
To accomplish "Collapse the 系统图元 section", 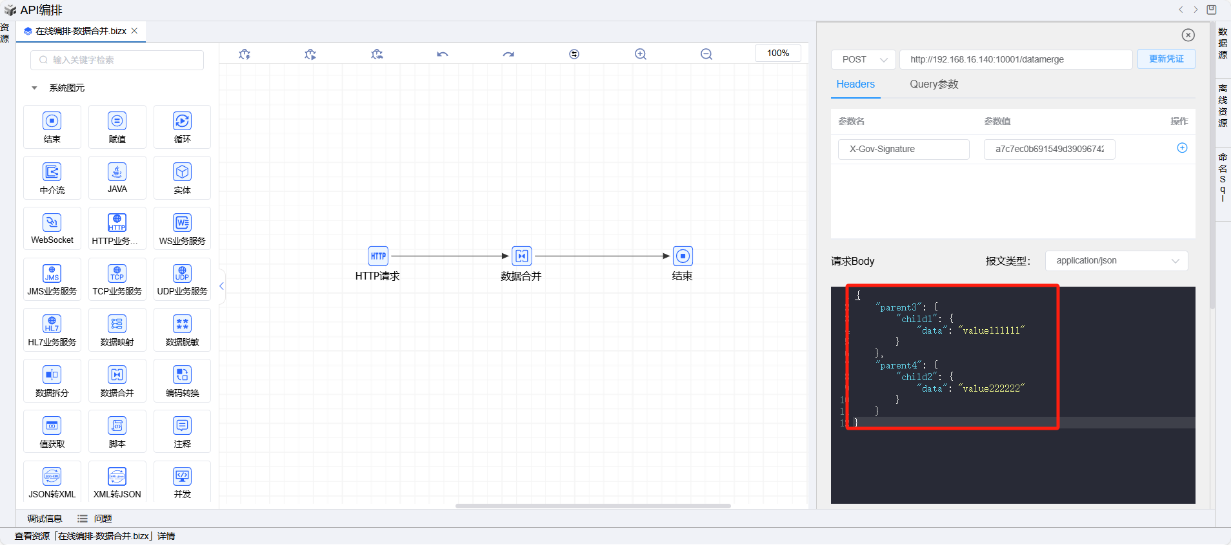I will [x=34, y=88].
